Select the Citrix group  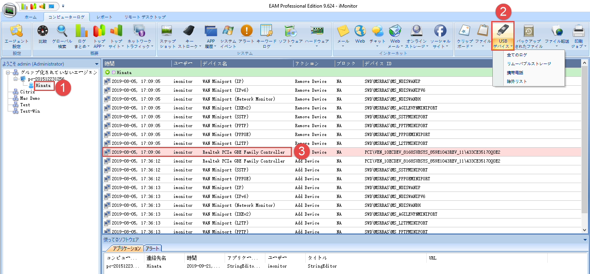tap(27, 92)
